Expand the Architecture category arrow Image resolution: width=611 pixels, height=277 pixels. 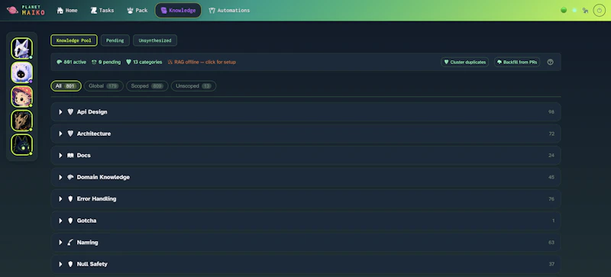pos(60,134)
